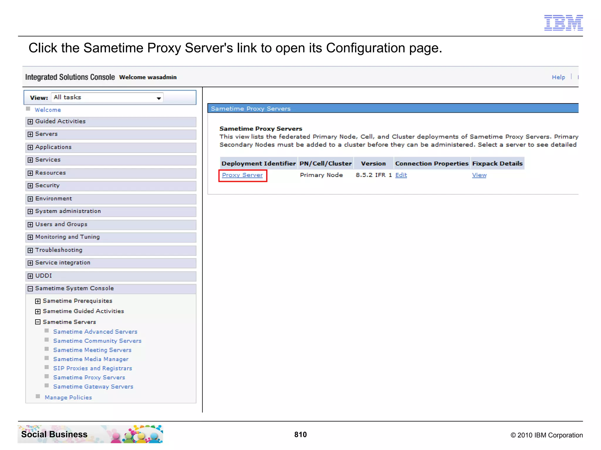
Task: Expand the Users and Groups section
Action: (x=30, y=225)
